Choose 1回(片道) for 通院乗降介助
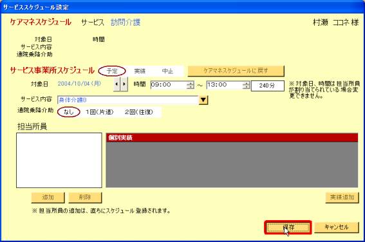Screen dimensions: 365x242 click(100, 112)
